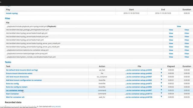The height and width of the screenshot is (108, 193).
Task: View the common-tasks os-lxc-container-setup.yml file
Action: click(x=171, y=50)
